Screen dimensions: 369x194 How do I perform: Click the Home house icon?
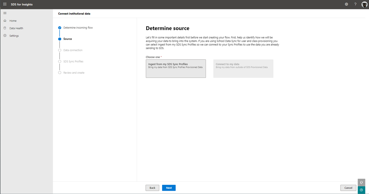(5, 21)
